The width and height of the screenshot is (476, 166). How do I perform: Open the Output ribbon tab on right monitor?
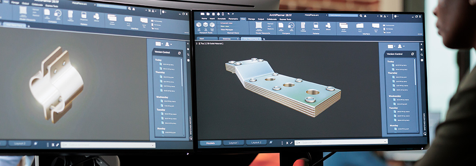261,19
